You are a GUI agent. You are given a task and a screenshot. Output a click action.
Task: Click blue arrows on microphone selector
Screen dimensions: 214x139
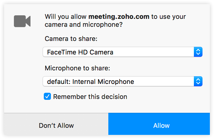click(x=198, y=82)
